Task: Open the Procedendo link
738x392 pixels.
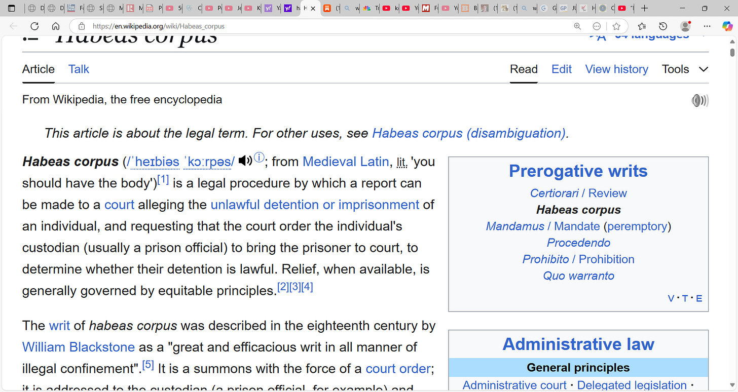Action: coord(578,243)
